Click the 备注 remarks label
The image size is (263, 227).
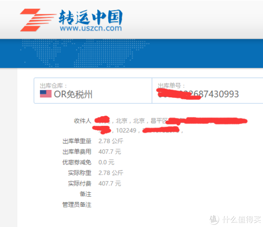pos(85,194)
